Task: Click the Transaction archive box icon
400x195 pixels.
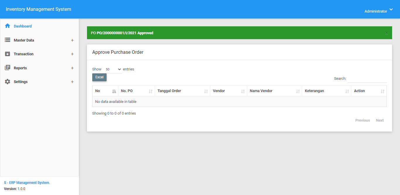Action: [8, 54]
